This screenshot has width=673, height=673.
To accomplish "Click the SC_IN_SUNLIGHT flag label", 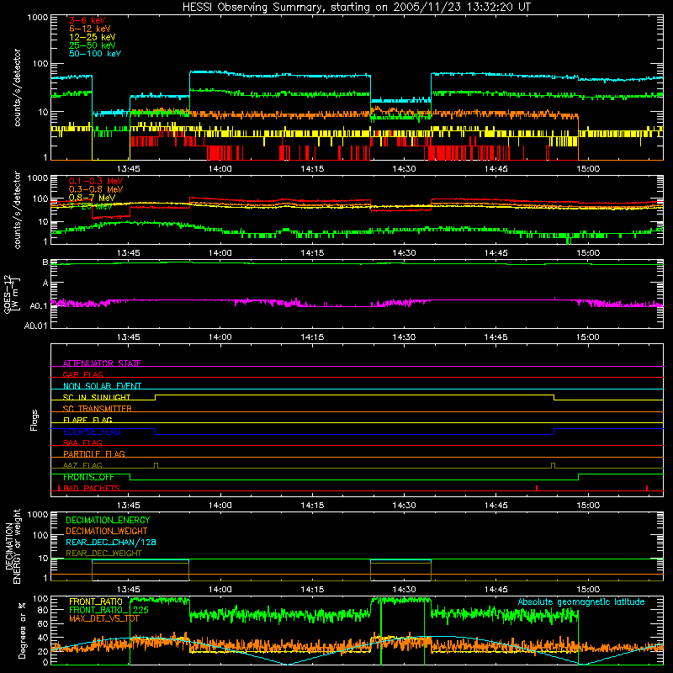I will click(97, 397).
